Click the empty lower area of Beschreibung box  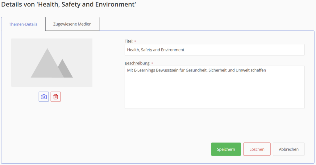click(215, 93)
